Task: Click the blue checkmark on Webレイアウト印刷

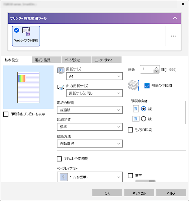Action: (x=16, y=30)
